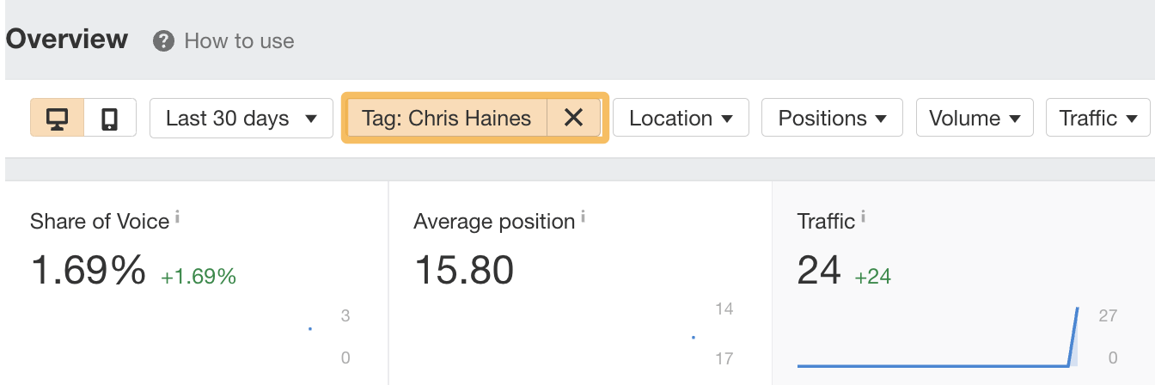Viewport: 1155px width, 385px height.
Task: Click the Share of Voice chart data point
Action: [x=309, y=328]
